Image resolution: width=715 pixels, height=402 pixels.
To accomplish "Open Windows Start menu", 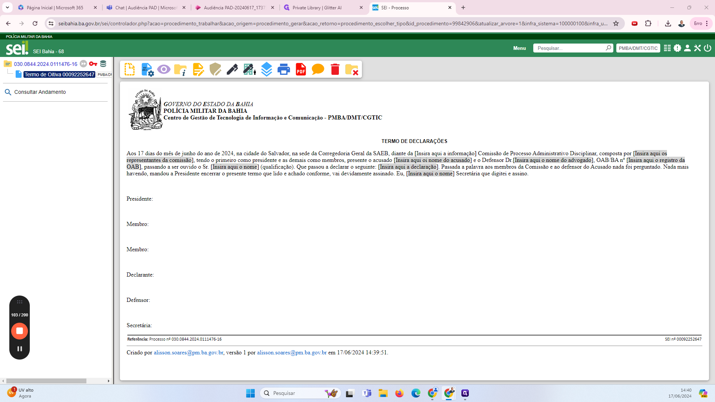I will click(250, 393).
